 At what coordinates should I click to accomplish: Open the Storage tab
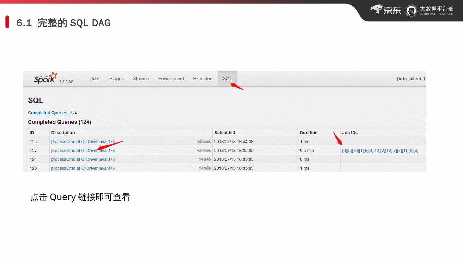click(141, 79)
